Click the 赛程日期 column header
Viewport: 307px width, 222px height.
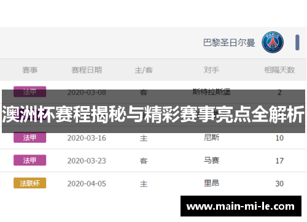87,70
